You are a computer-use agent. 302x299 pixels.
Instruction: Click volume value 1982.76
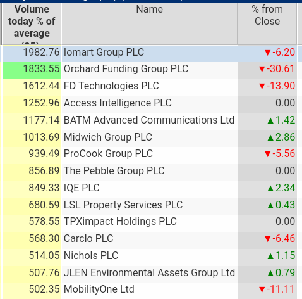(x=41, y=52)
